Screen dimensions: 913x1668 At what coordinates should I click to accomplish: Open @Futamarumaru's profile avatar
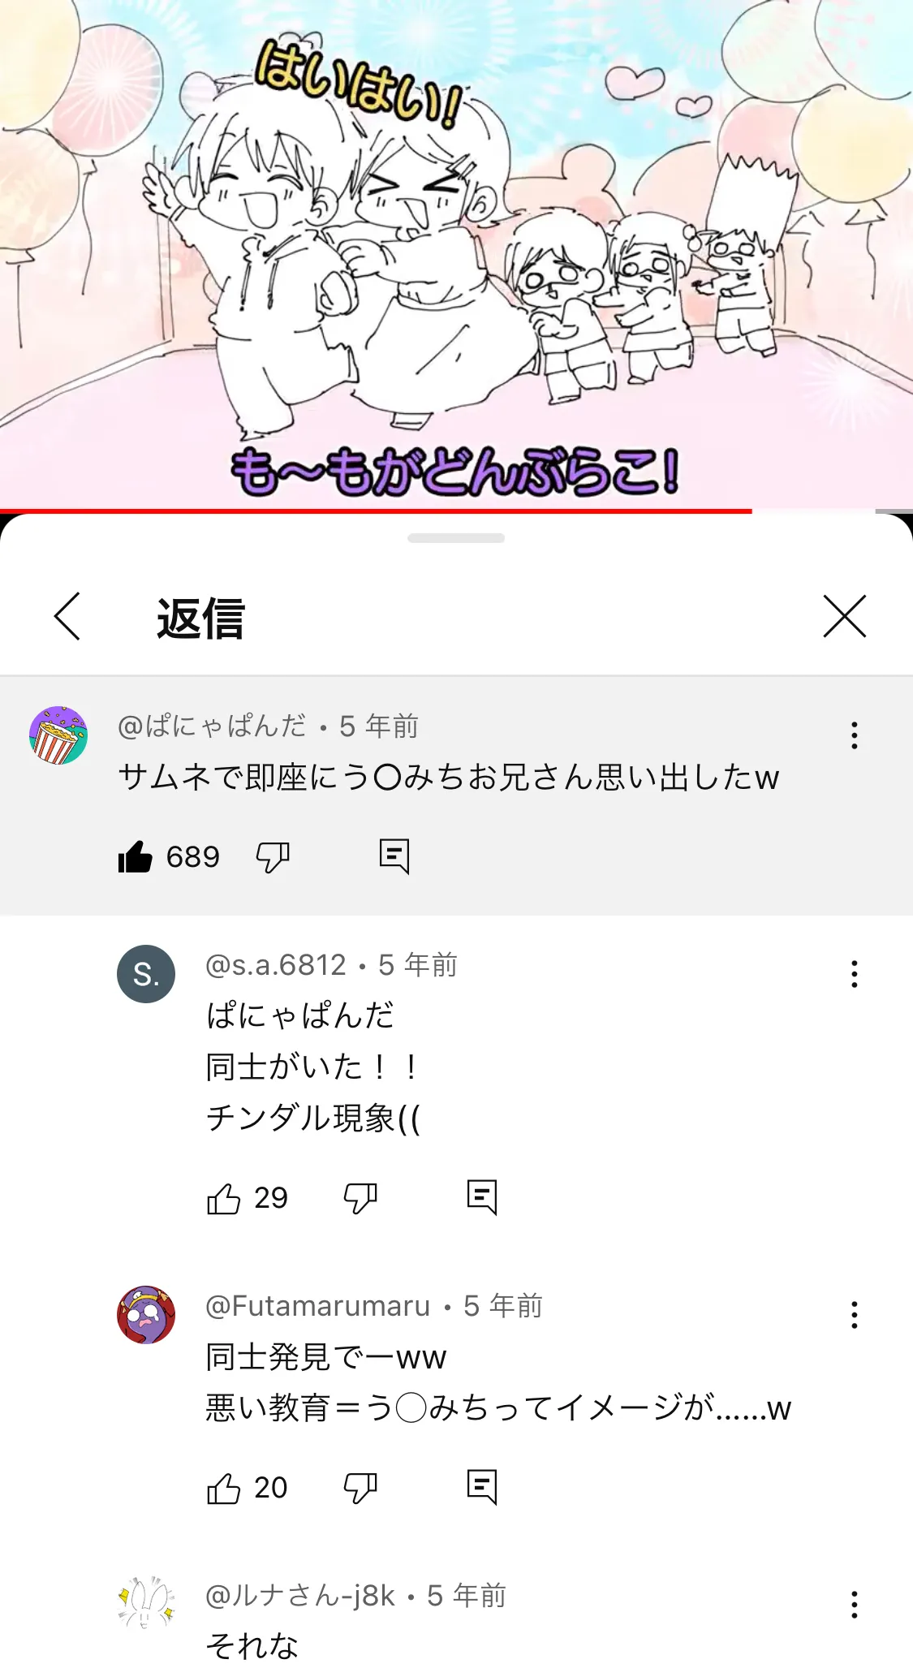[x=146, y=1315]
